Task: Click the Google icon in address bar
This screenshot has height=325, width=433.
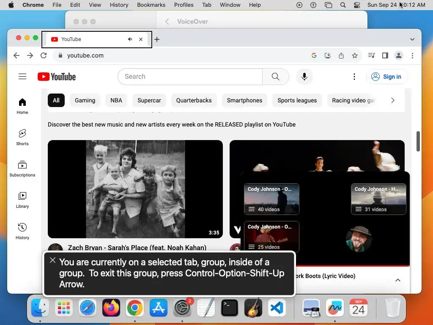Action: tap(314, 55)
